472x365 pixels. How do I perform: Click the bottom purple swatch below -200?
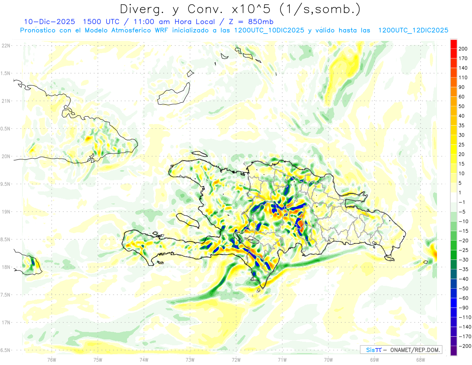(x=454, y=351)
